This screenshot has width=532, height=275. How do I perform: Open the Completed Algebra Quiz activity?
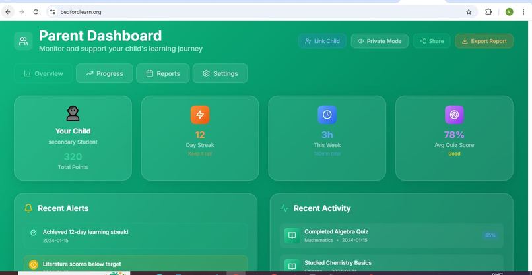pos(391,235)
